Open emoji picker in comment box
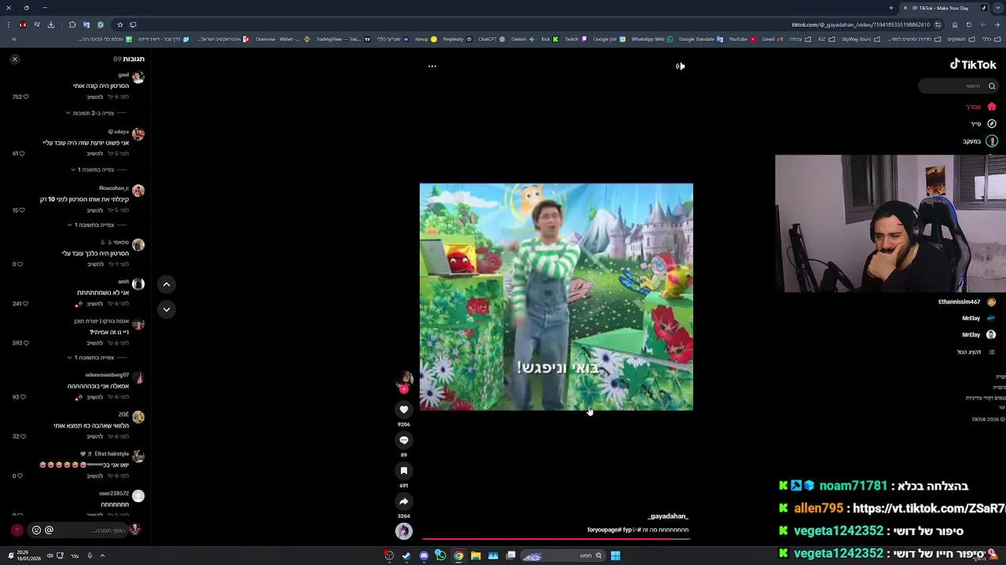This screenshot has width=1006, height=565. click(x=36, y=530)
